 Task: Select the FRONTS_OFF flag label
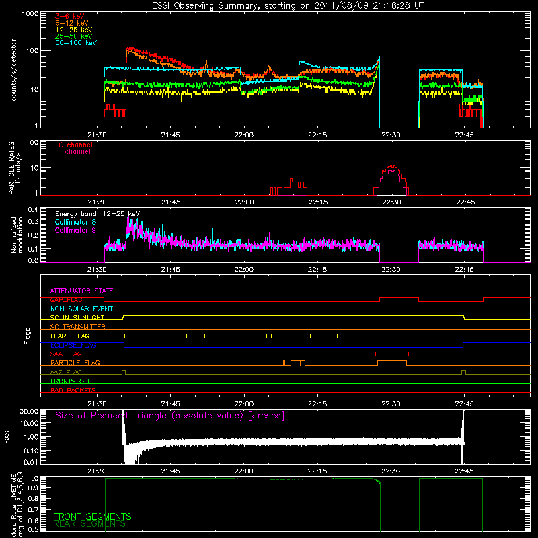click(x=71, y=381)
